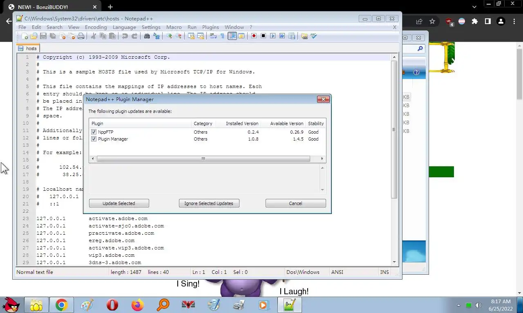
Task: Paste clipboard toolbar icon
Action: pyautogui.click(x=112, y=36)
